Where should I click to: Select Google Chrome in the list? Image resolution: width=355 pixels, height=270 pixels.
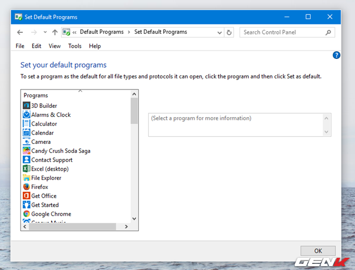pos(51,214)
